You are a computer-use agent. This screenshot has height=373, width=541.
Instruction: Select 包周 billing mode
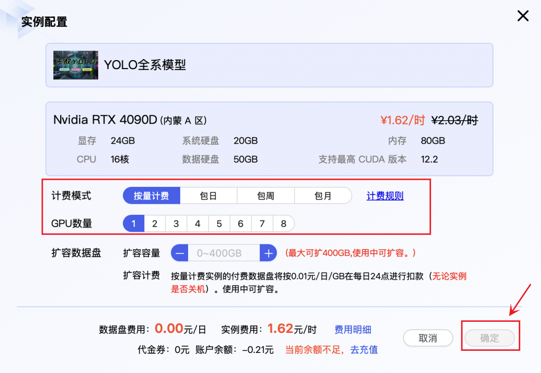pyautogui.click(x=266, y=196)
